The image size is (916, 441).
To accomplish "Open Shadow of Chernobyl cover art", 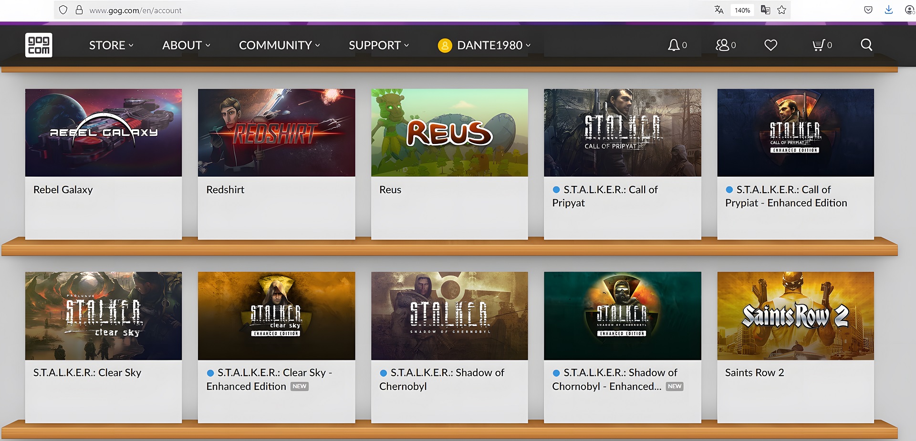I will 449,316.
